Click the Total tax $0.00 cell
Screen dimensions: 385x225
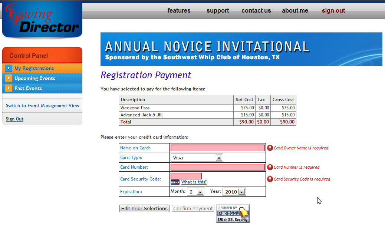(x=263, y=122)
